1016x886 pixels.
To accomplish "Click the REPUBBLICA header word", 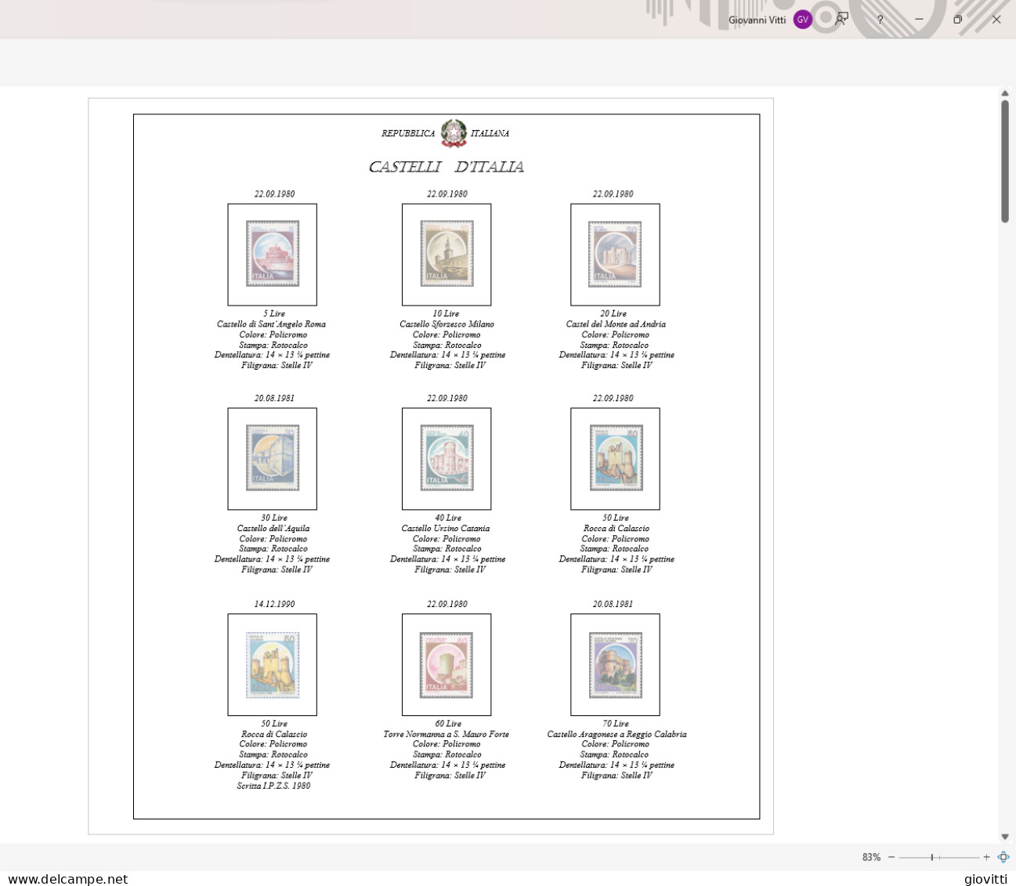I will coord(408,134).
